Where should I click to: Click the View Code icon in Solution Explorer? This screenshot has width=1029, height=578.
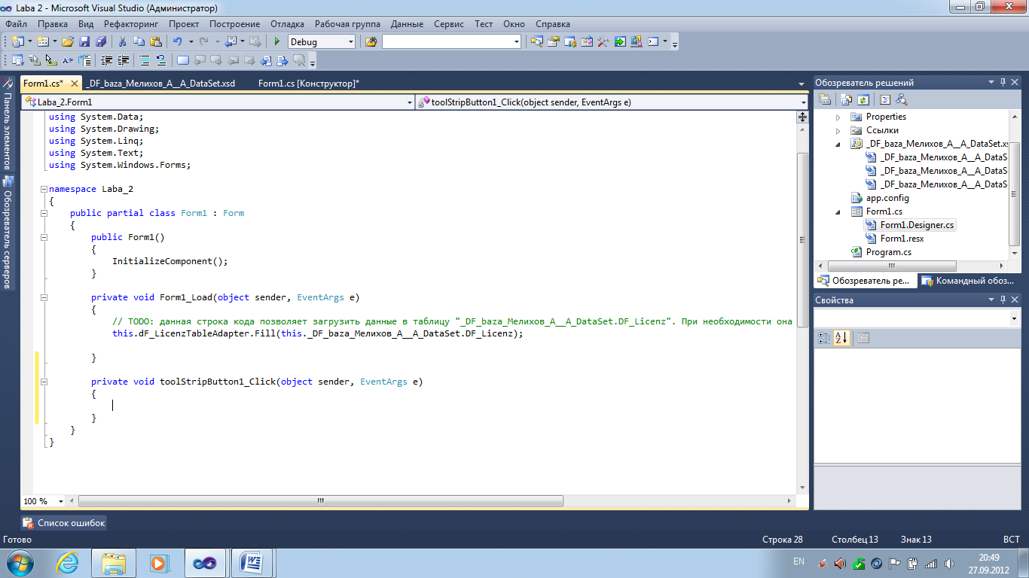point(885,99)
